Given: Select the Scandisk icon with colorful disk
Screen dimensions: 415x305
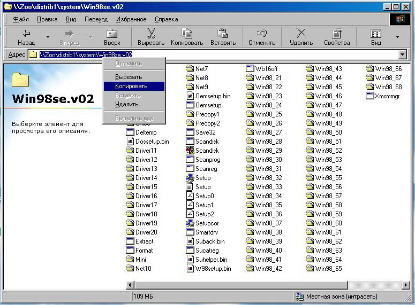Looking at the screenshot, I should [190, 151].
